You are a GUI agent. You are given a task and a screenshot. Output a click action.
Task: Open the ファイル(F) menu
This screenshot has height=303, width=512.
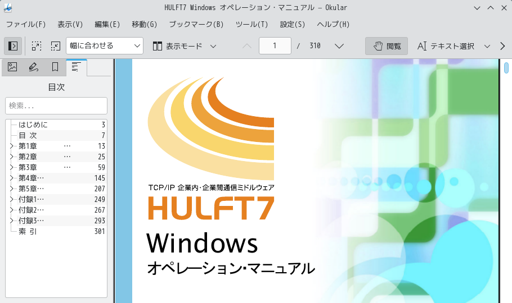point(26,25)
